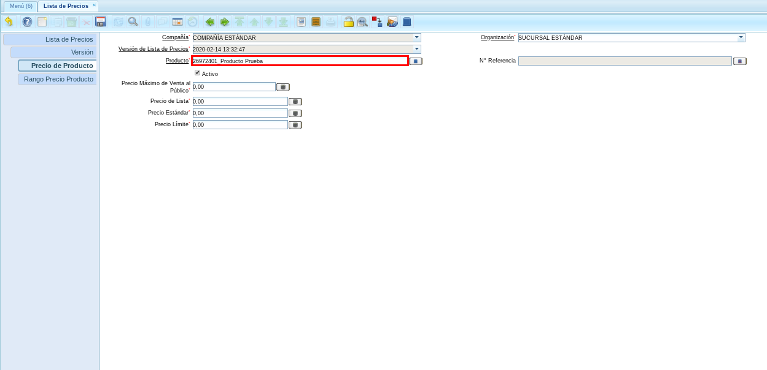Click the red X delete selection icon

click(x=87, y=21)
